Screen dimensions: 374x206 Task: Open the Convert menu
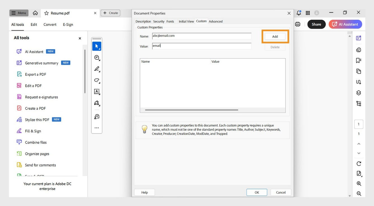coord(50,24)
